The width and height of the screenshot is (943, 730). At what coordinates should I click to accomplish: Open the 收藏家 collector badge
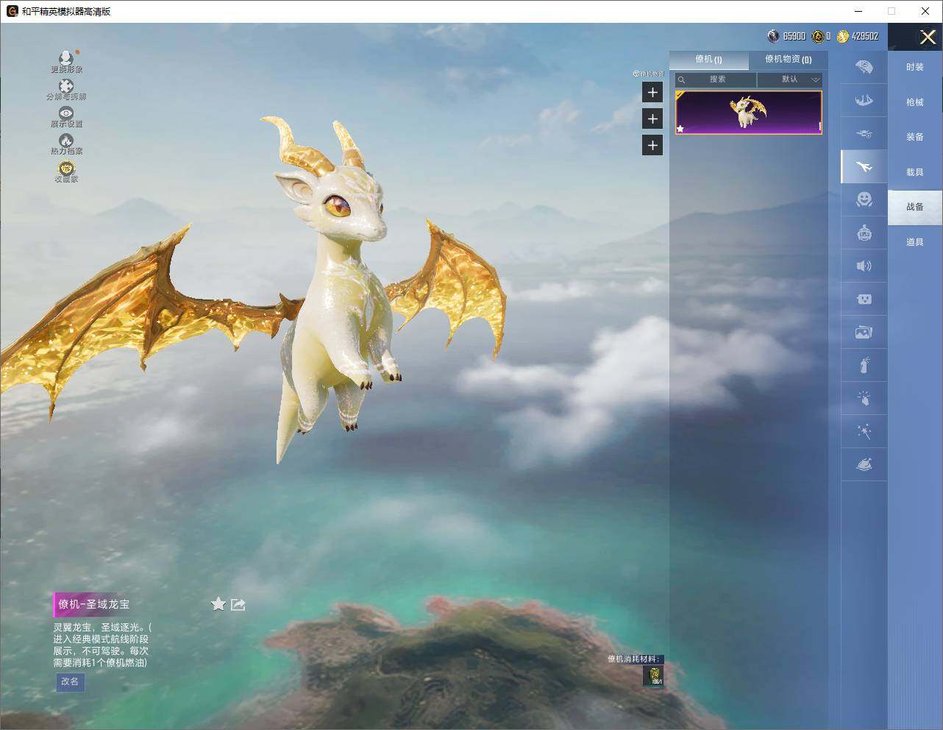(x=66, y=171)
